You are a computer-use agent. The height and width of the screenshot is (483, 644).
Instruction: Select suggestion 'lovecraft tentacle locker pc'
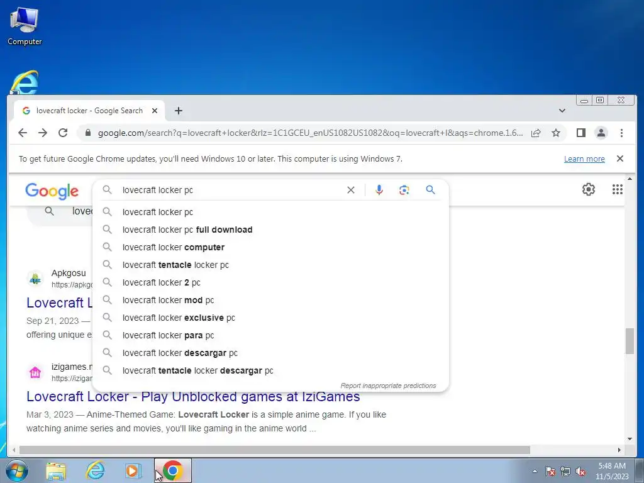270,265
